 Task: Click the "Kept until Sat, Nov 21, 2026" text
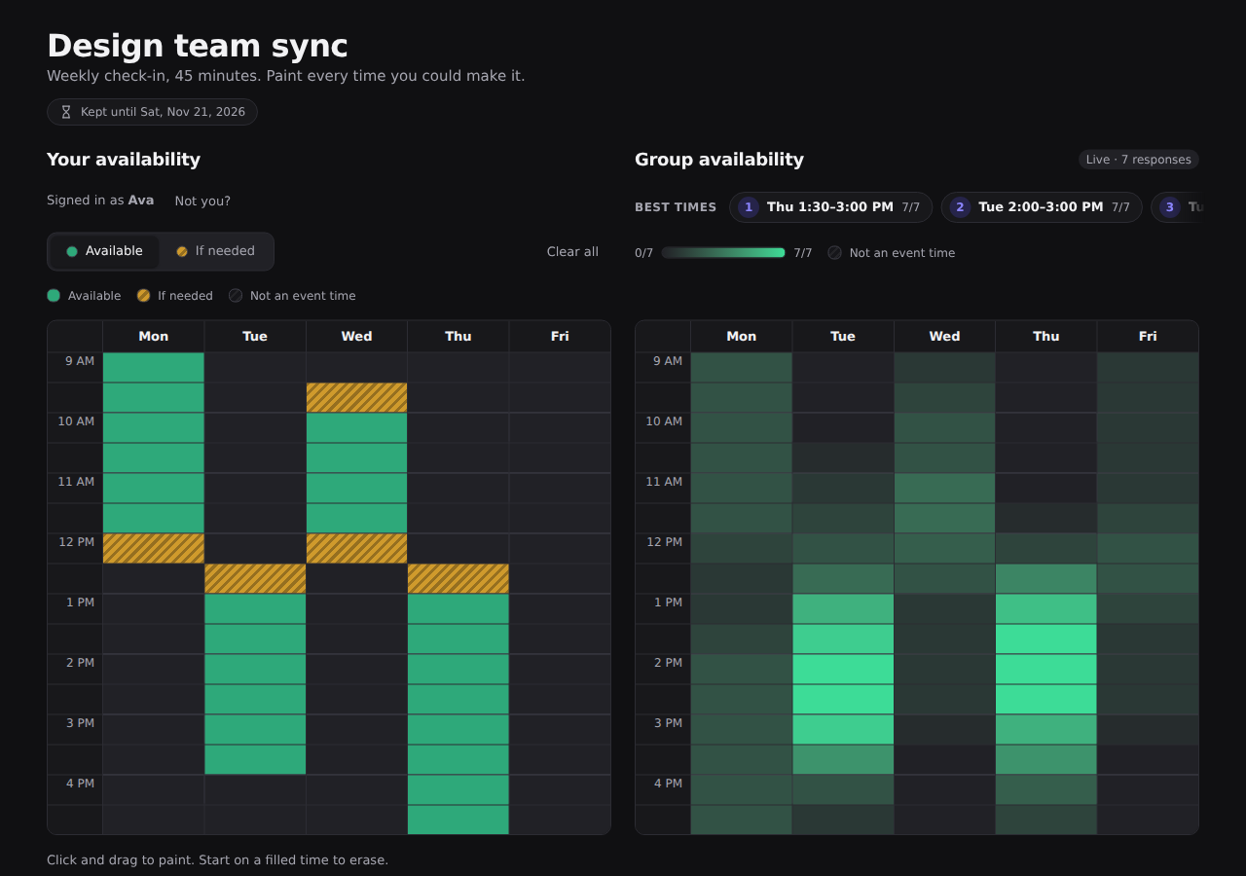coord(163,112)
